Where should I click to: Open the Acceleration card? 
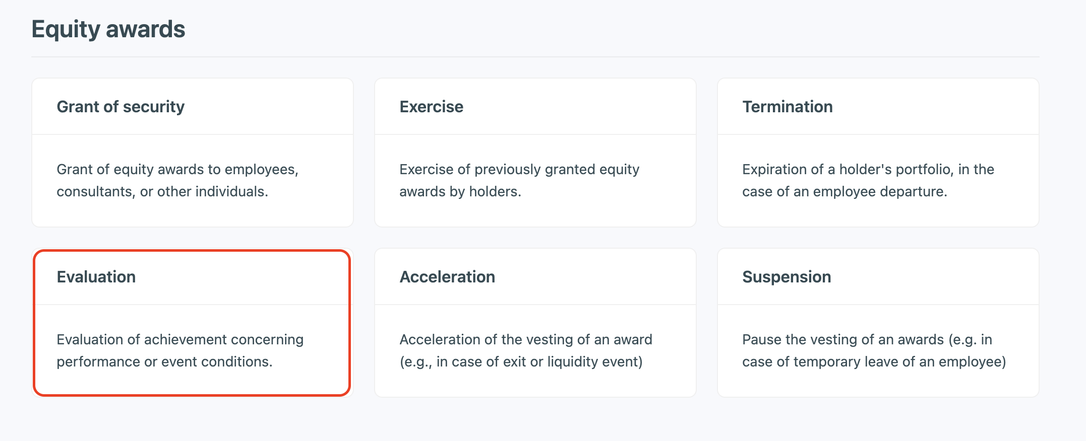535,322
